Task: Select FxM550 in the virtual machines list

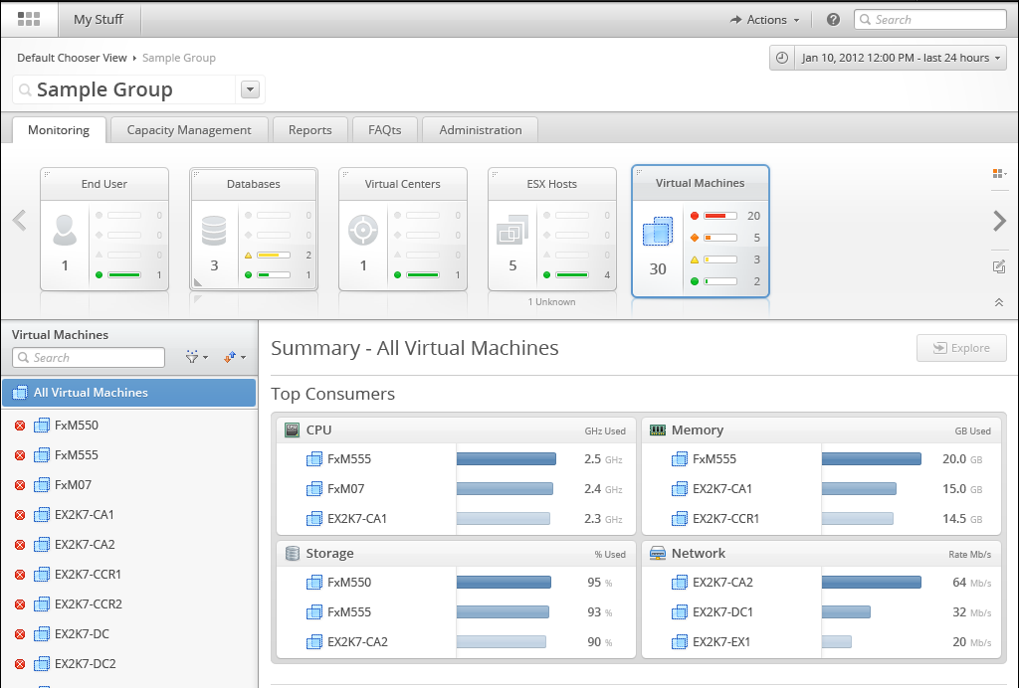Action: point(77,426)
